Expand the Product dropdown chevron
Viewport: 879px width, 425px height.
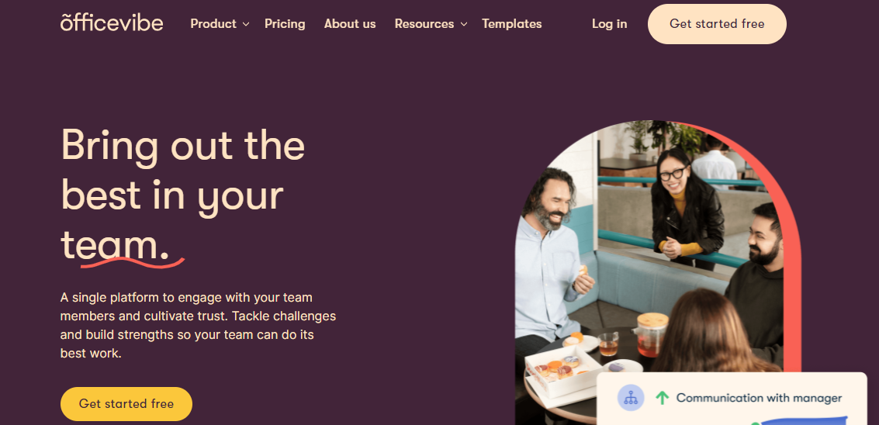245,24
